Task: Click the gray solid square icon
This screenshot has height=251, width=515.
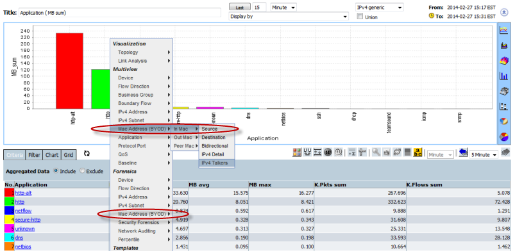Action: [407, 152]
